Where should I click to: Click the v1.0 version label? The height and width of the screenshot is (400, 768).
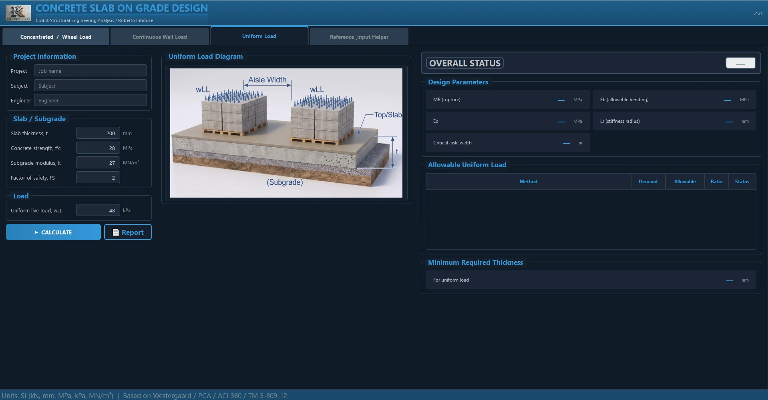pos(757,14)
